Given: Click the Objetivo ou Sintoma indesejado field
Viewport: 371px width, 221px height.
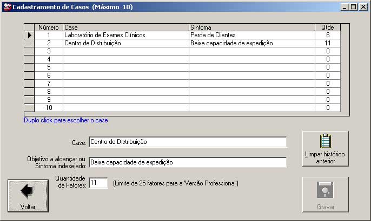Looking at the screenshot, I should [x=188, y=162].
